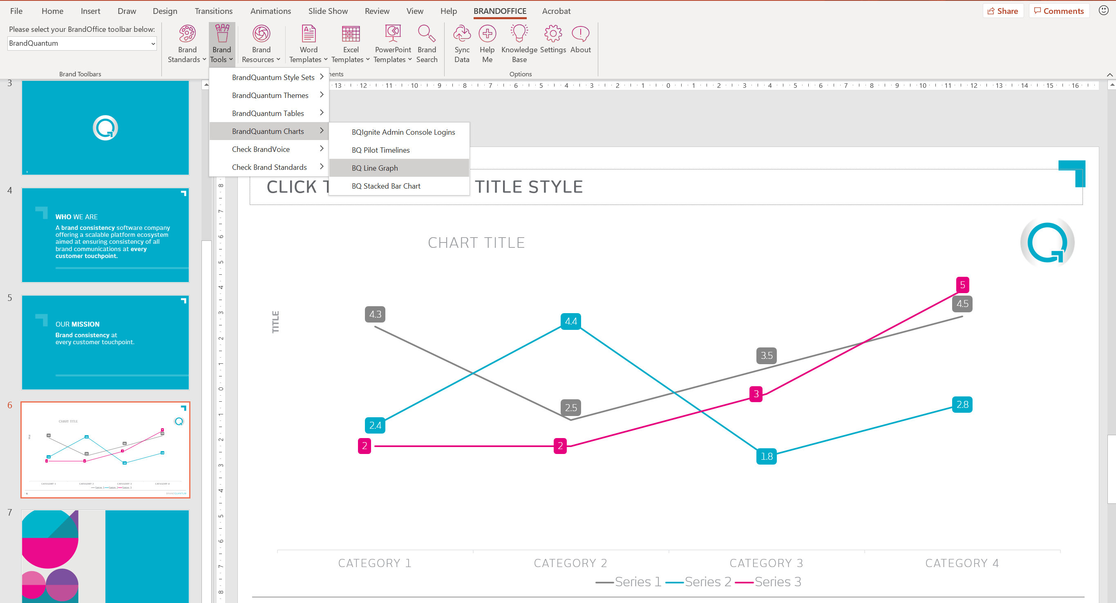This screenshot has width=1116, height=603.
Task: Click Excel Templates icon
Action: tap(351, 35)
